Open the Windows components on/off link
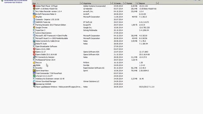203x114 pixels. (x=16, y=1)
